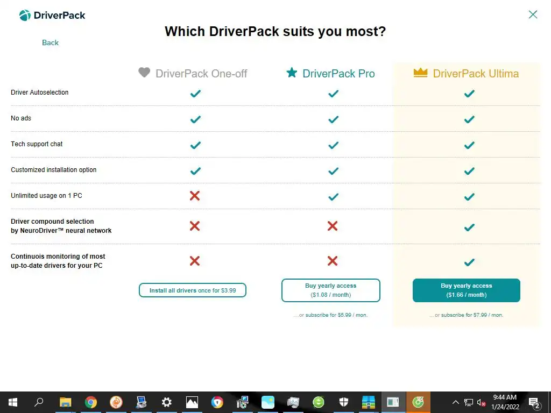Click the Pro checkmark for Unlimited usage
The width and height of the screenshot is (551, 413).
point(333,197)
